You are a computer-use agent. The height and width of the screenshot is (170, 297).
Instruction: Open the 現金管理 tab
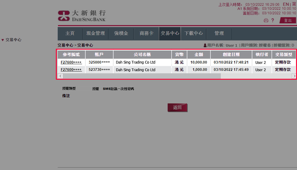click(95, 33)
